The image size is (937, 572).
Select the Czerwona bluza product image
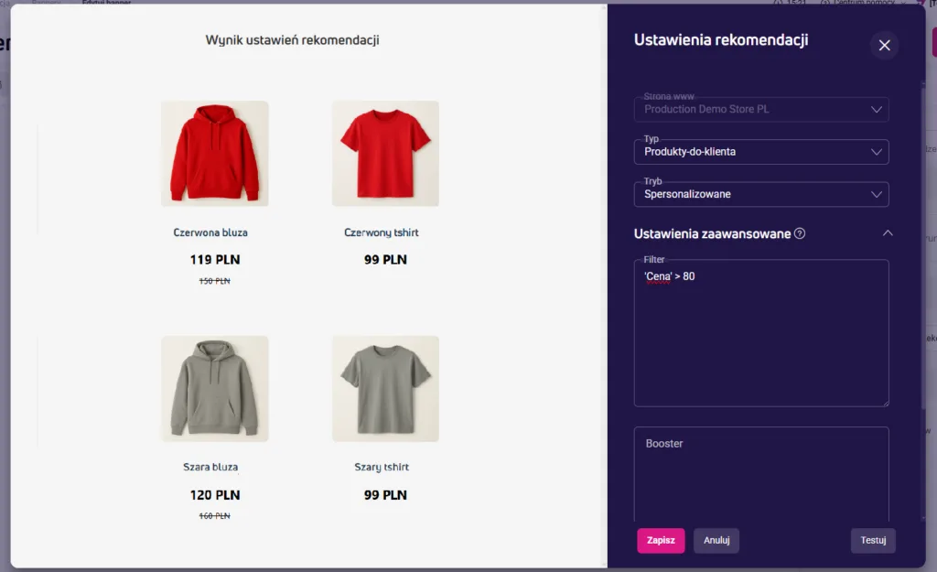coord(214,154)
